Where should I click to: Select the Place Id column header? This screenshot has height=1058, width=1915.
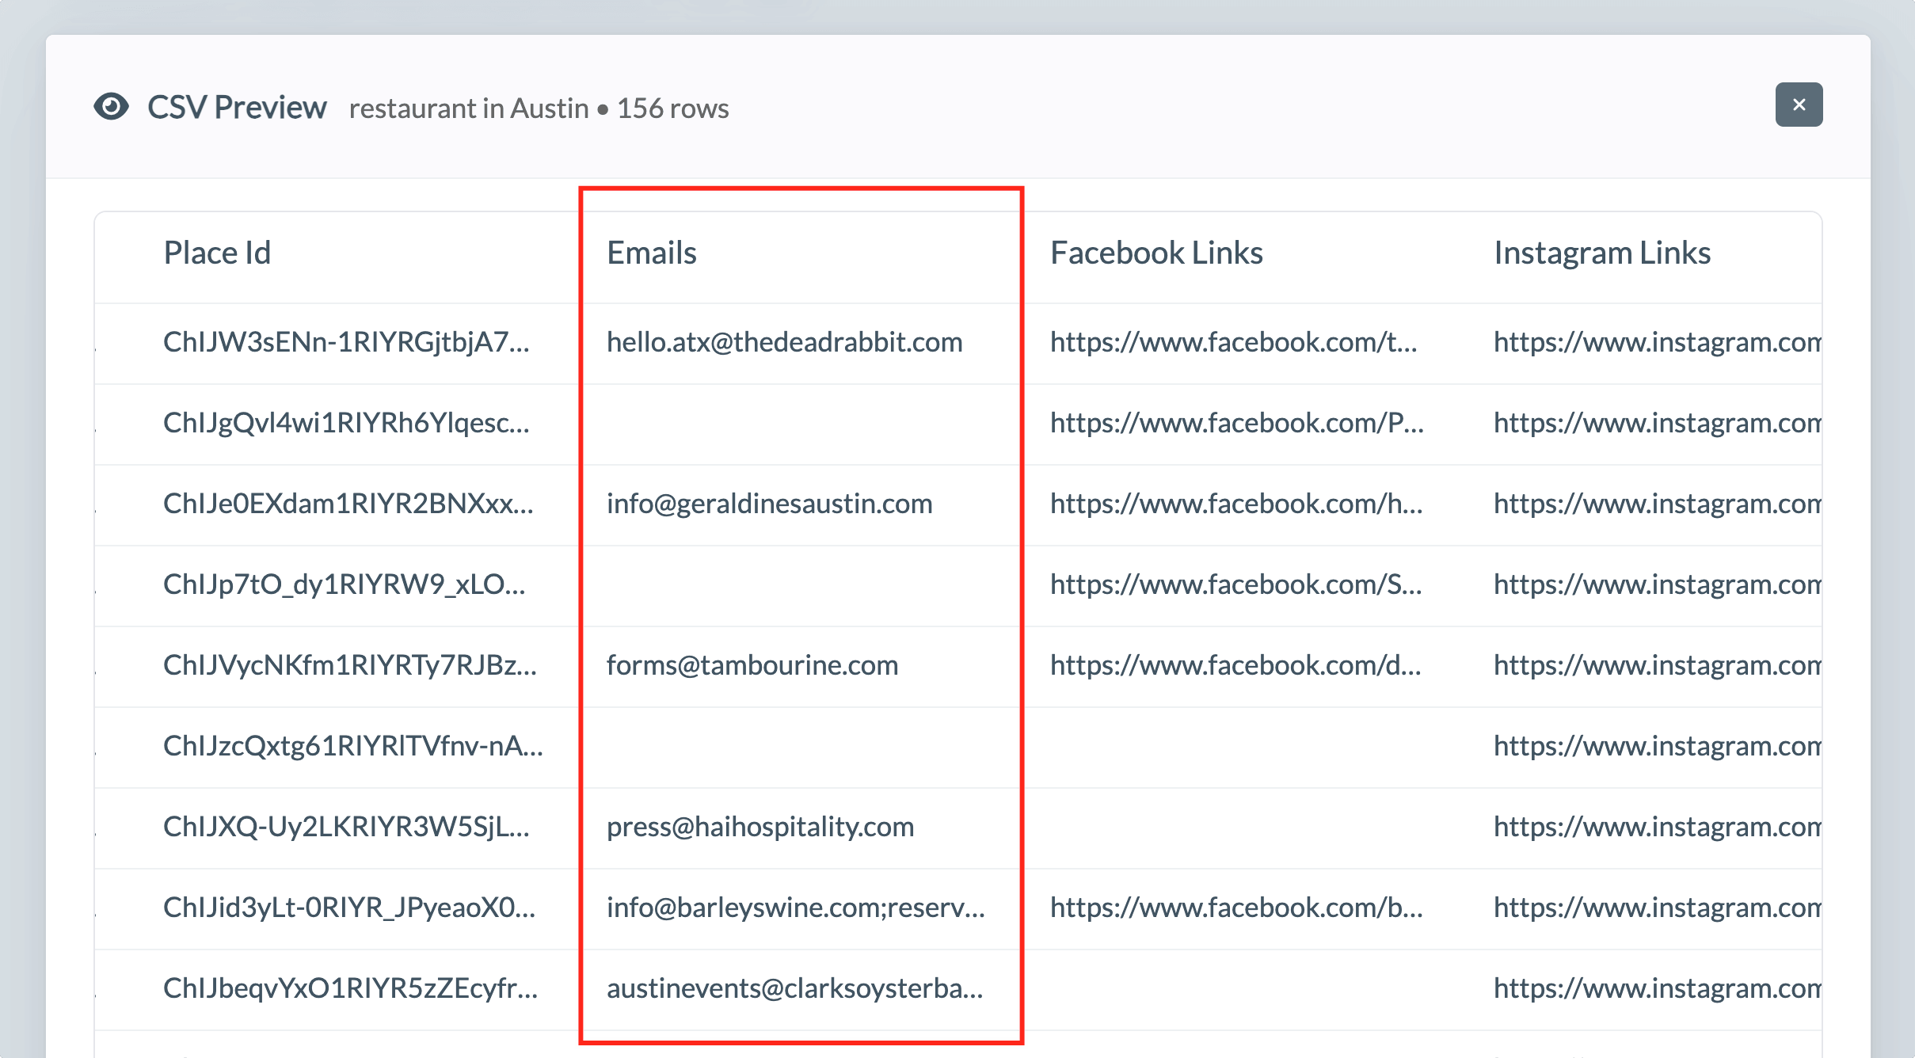(x=217, y=253)
